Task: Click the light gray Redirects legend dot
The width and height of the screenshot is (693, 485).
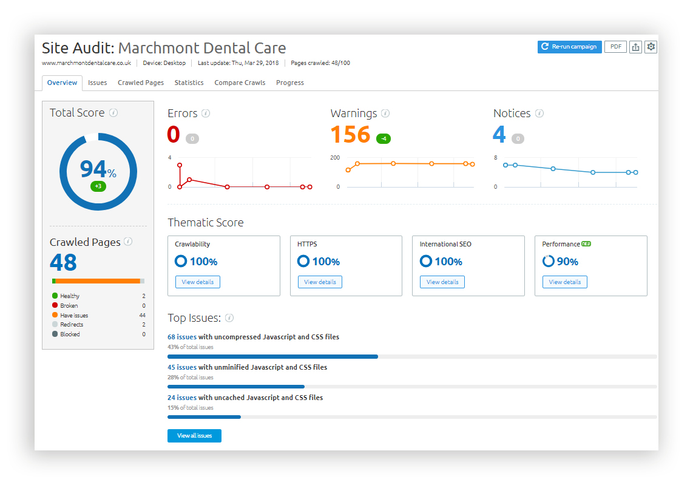Action: pyautogui.click(x=55, y=324)
